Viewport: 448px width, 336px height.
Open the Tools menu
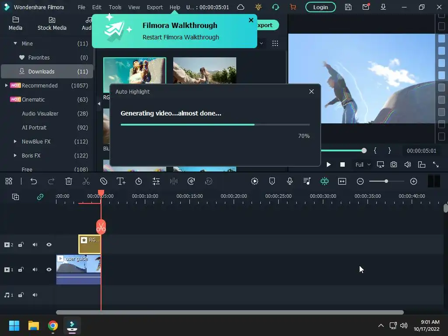[115, 7]
